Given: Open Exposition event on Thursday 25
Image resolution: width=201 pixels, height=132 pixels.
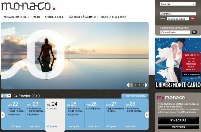Looking at the screenshot, I should coord(73,115).
